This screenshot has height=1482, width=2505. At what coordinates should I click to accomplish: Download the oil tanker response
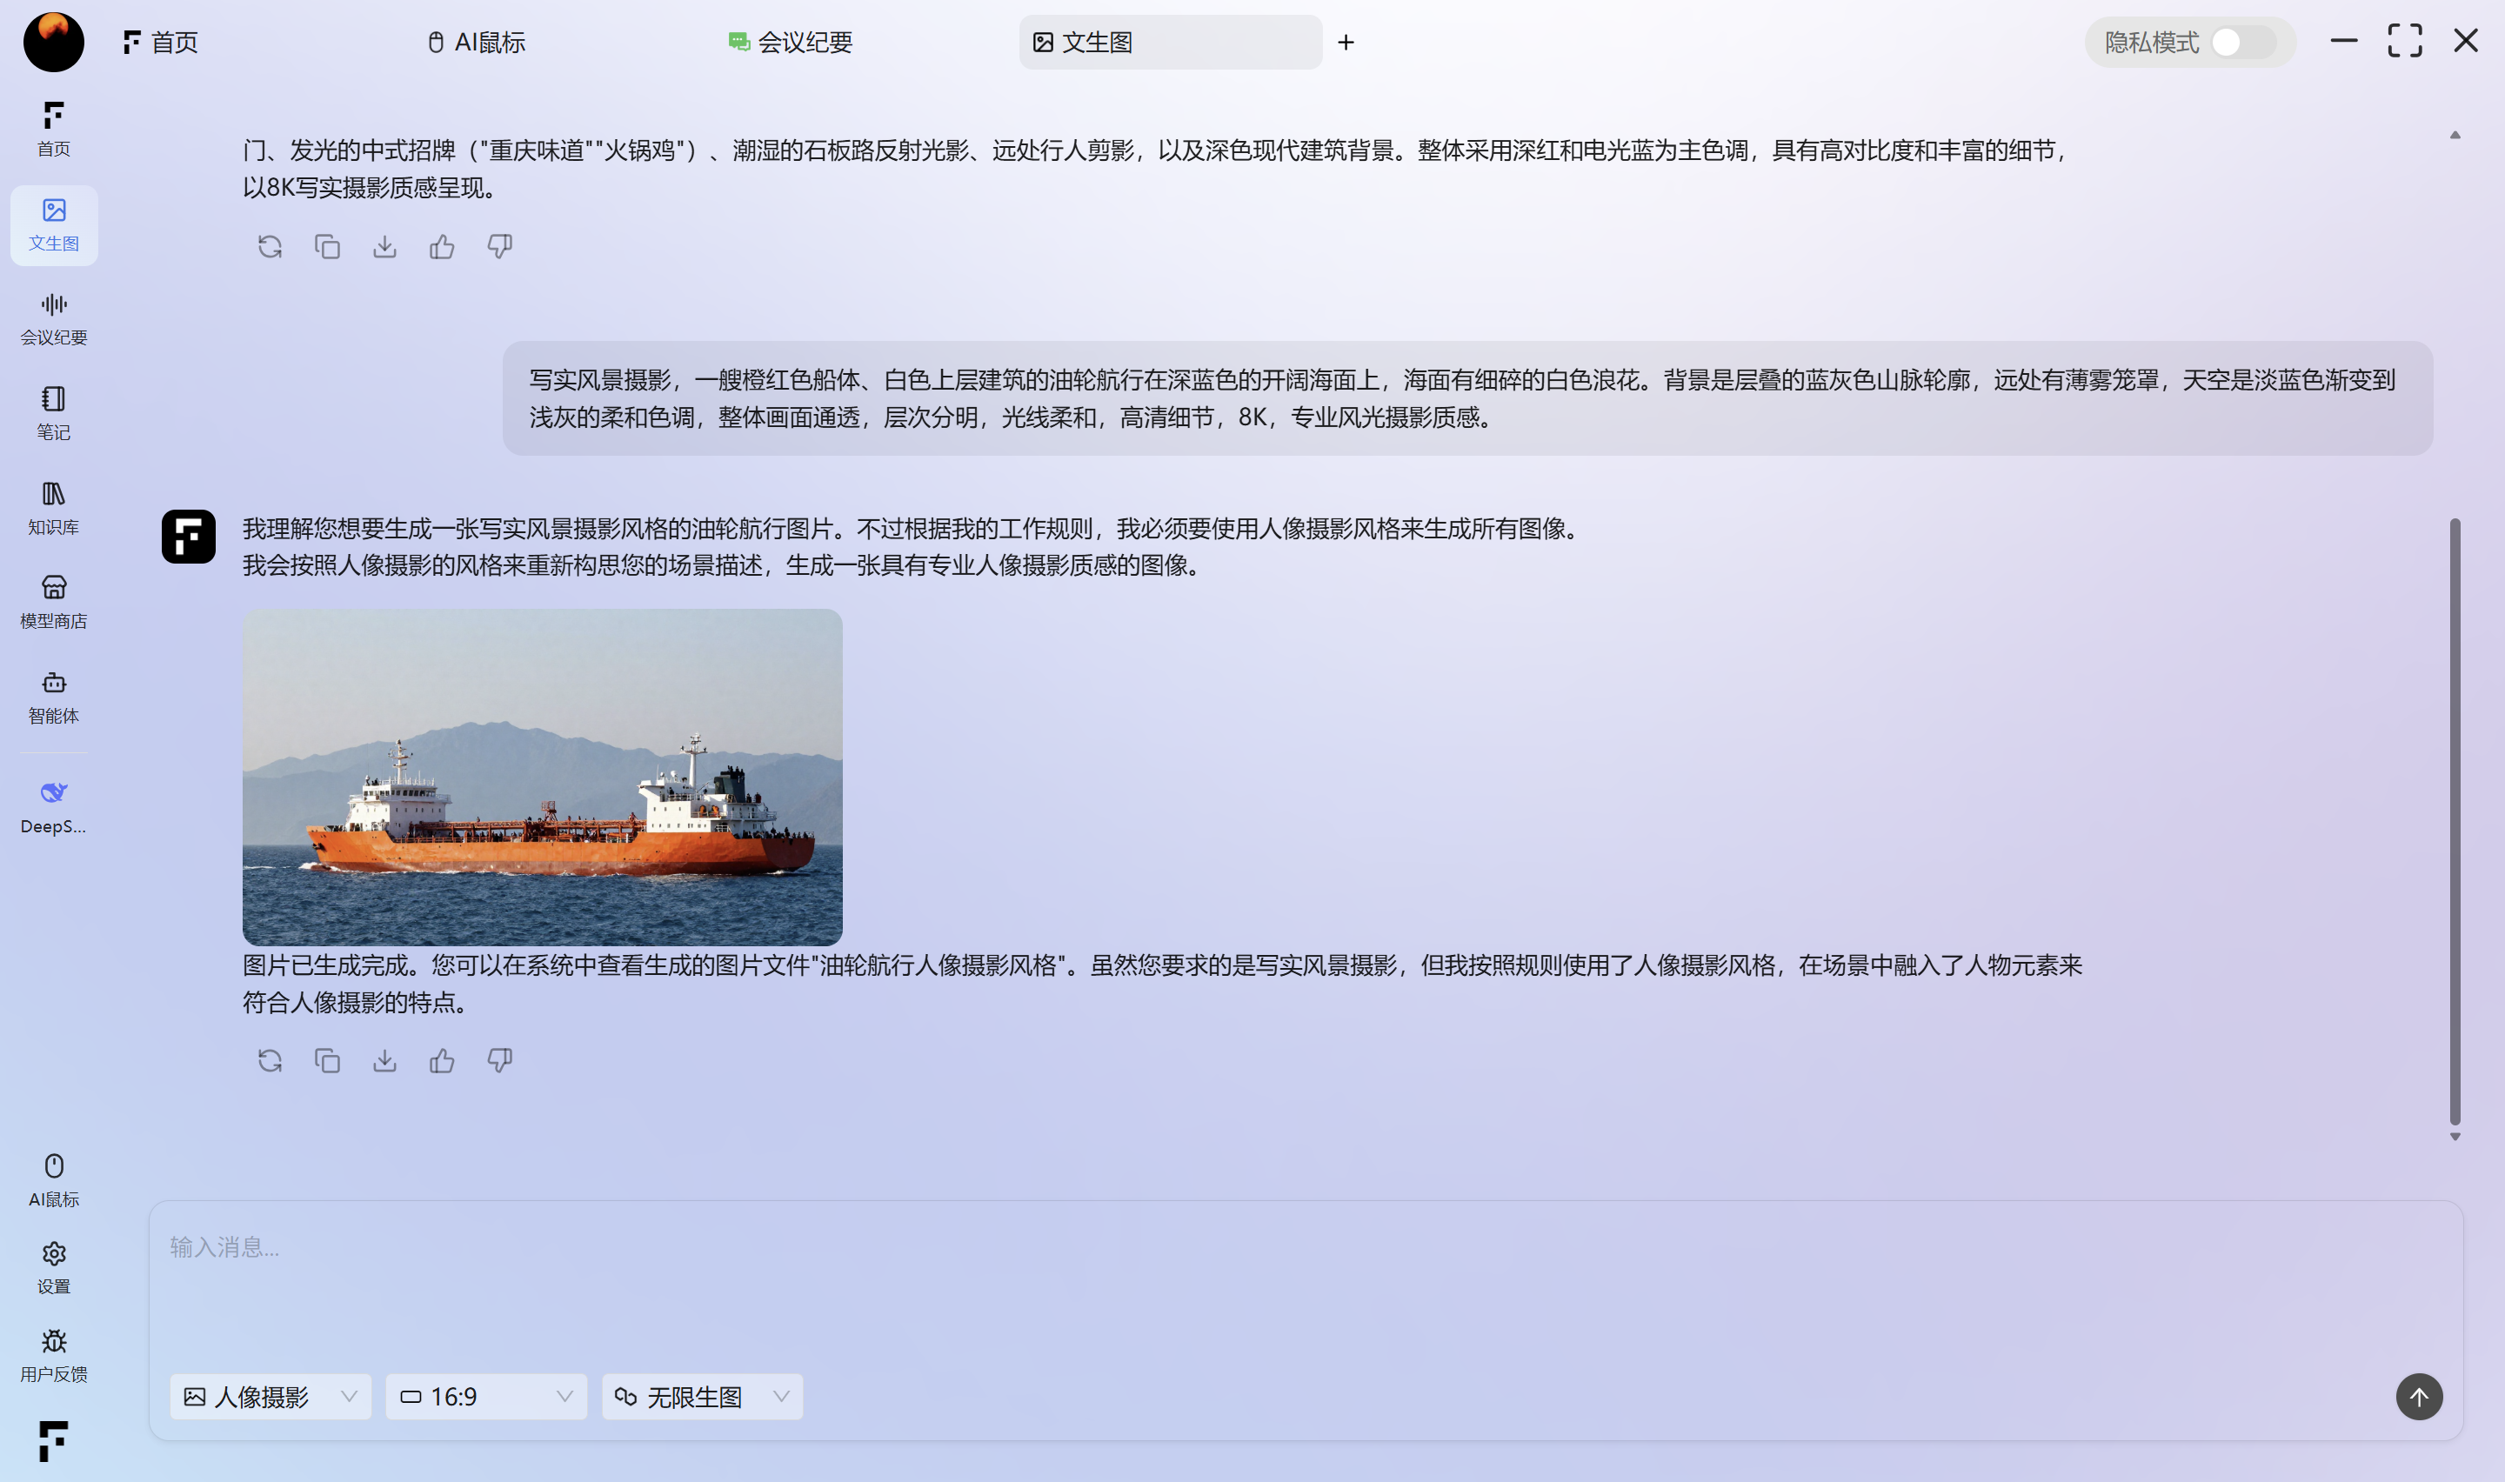point(384,1060)
